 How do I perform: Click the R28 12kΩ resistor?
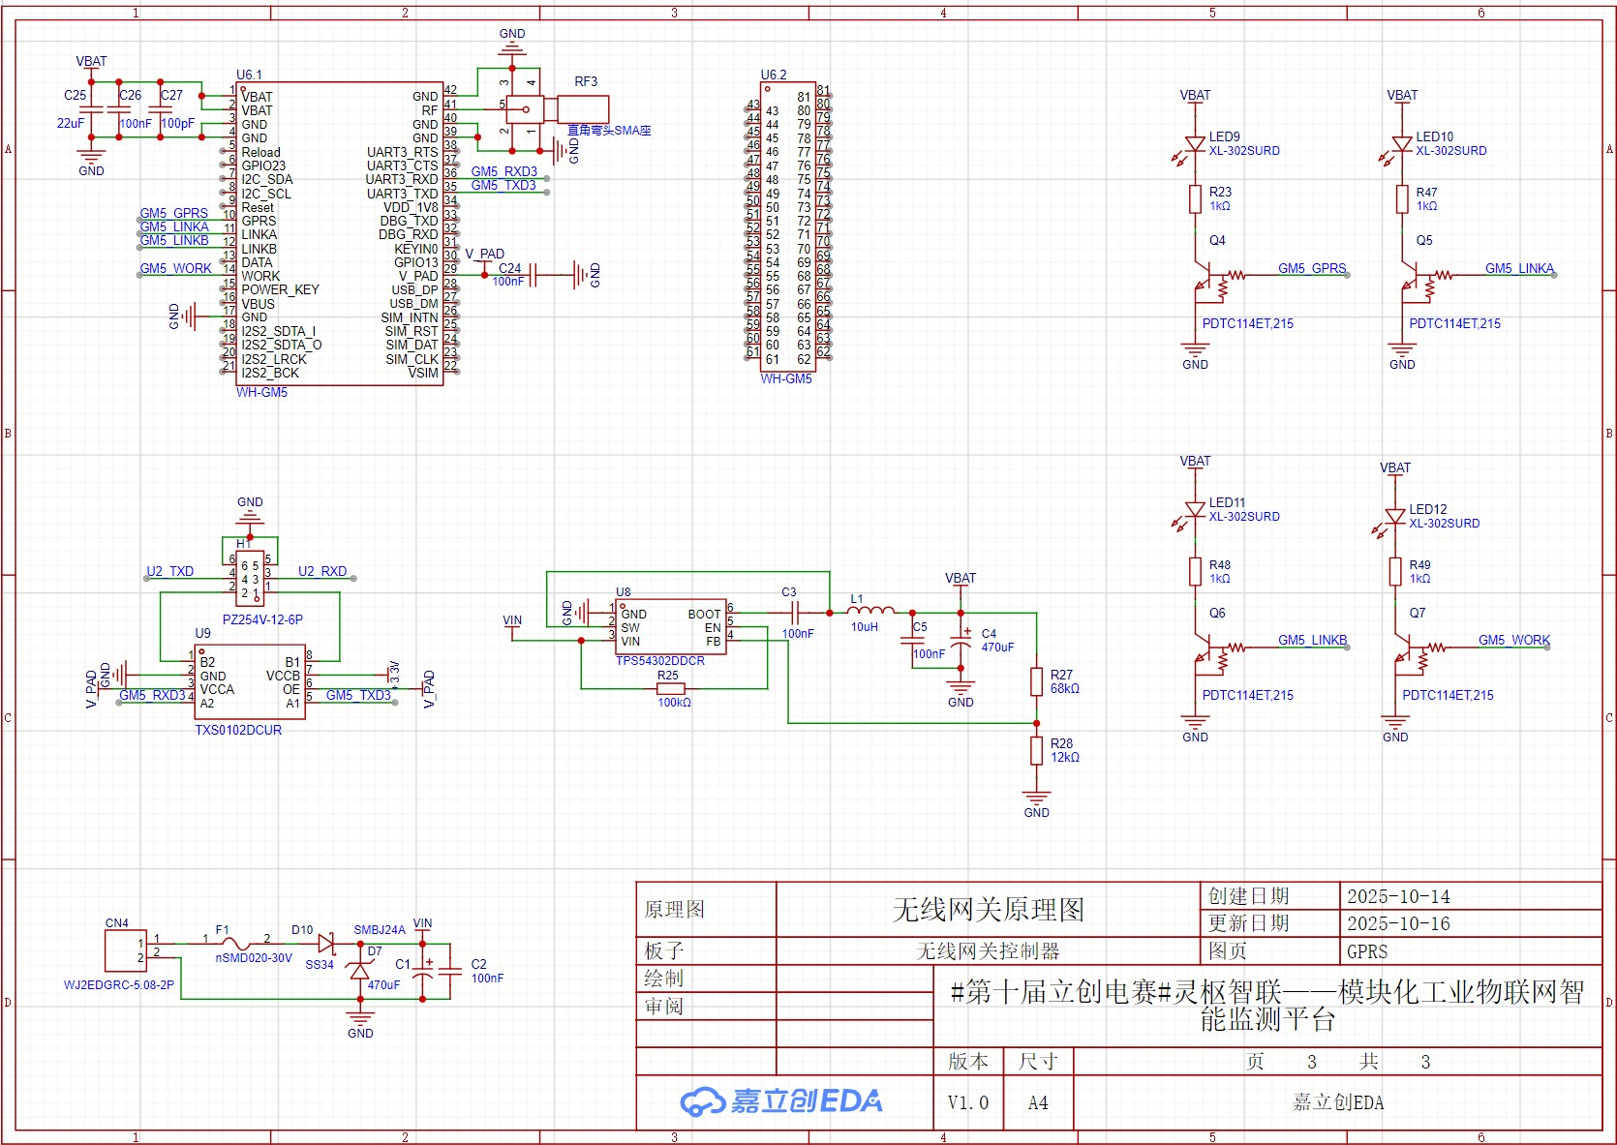point(1036,750)
